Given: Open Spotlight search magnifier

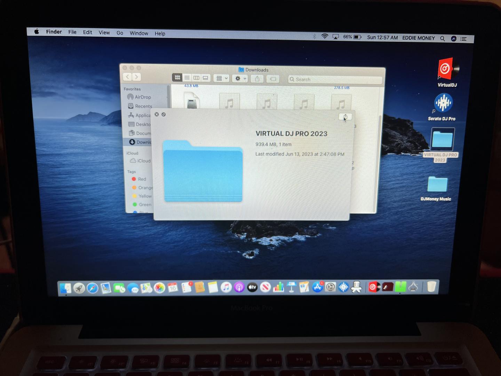Looking at the screenshot, I should (443, 39).
